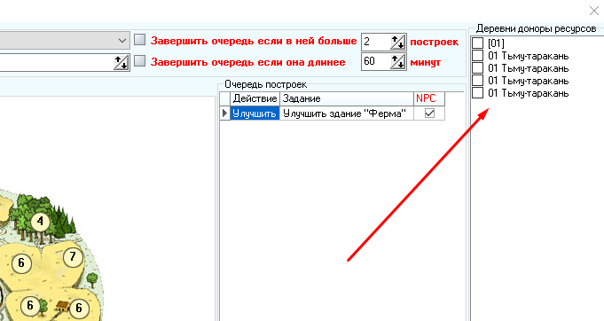Screen dimensions: 604x321
Task: Click the 'Задание' column header
Action: 347,98
